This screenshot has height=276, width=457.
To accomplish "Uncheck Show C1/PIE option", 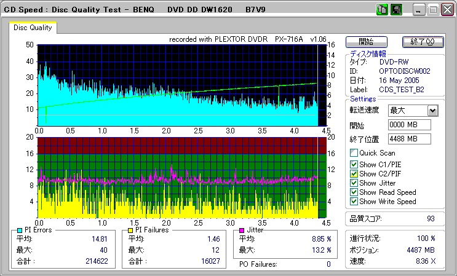I will click(x=354, y=164).
